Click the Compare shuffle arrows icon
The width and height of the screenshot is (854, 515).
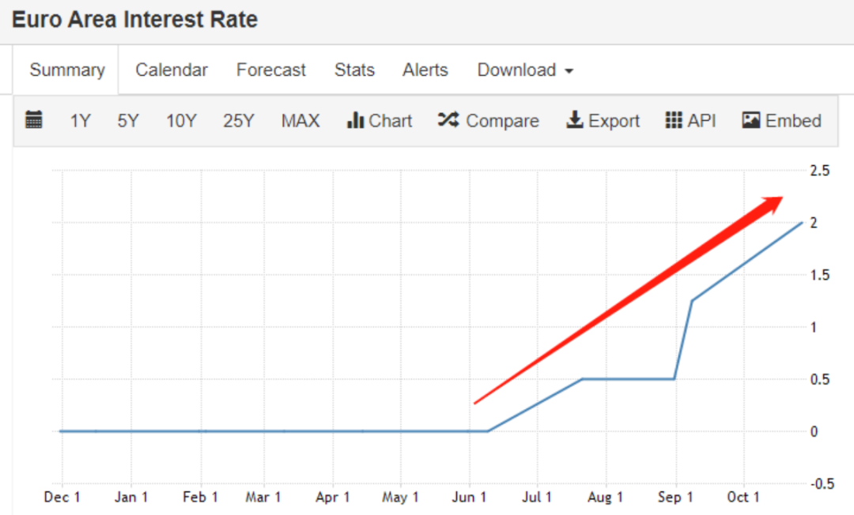448,120
